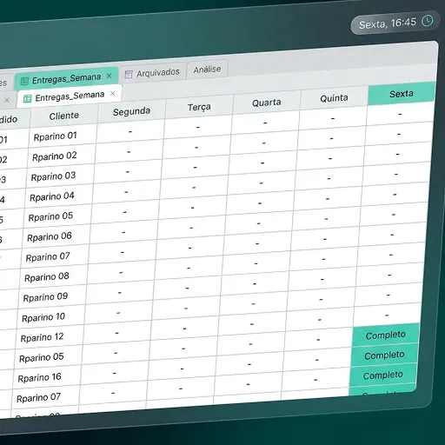Image resolution: width=445 pixels, height=445 pixels.
Task: Click the first Completo cell in Sexta
Action: 386,335
